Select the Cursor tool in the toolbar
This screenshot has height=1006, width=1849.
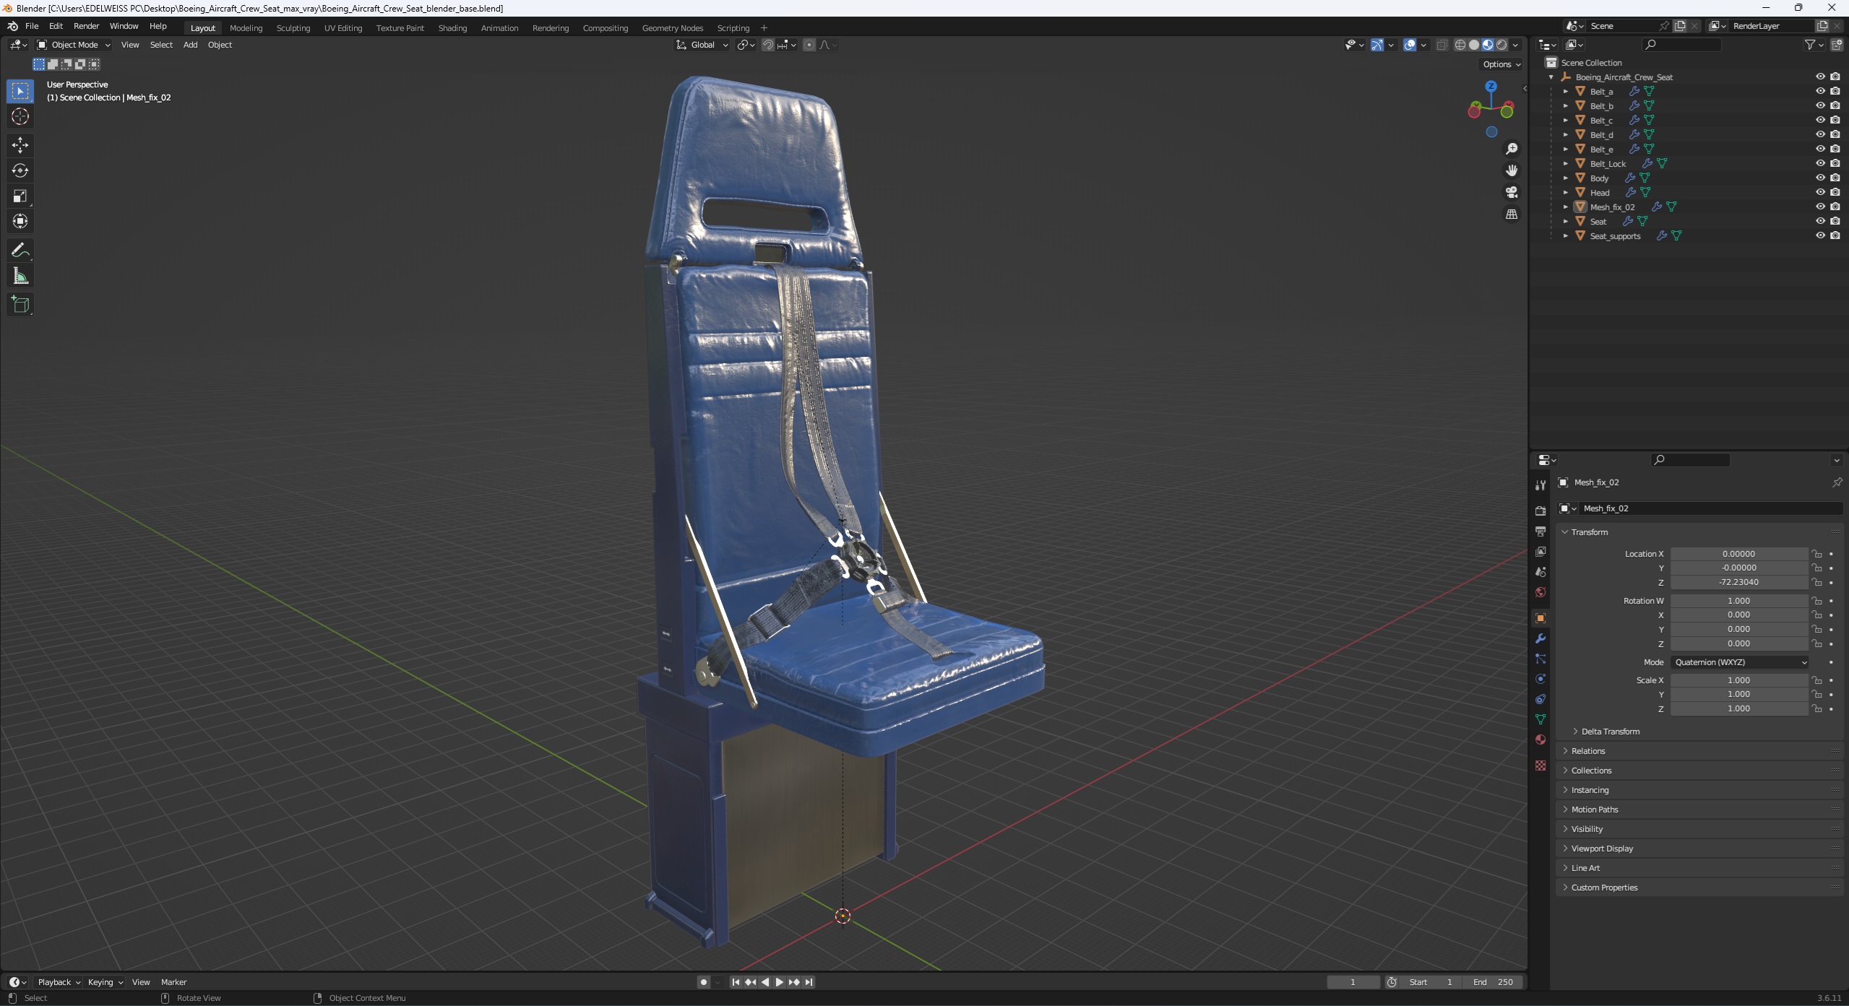pyautogui.click(x=20, y=116)
